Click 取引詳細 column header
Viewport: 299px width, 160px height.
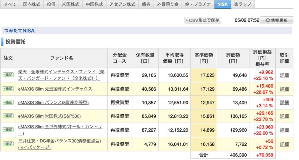(x=284, y=58)
